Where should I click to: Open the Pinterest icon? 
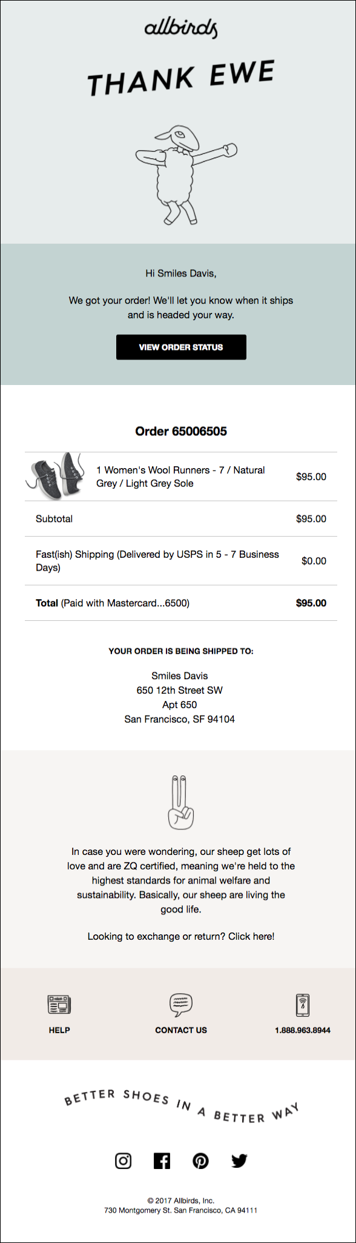pyautogui.click(x=200, y=1161)
